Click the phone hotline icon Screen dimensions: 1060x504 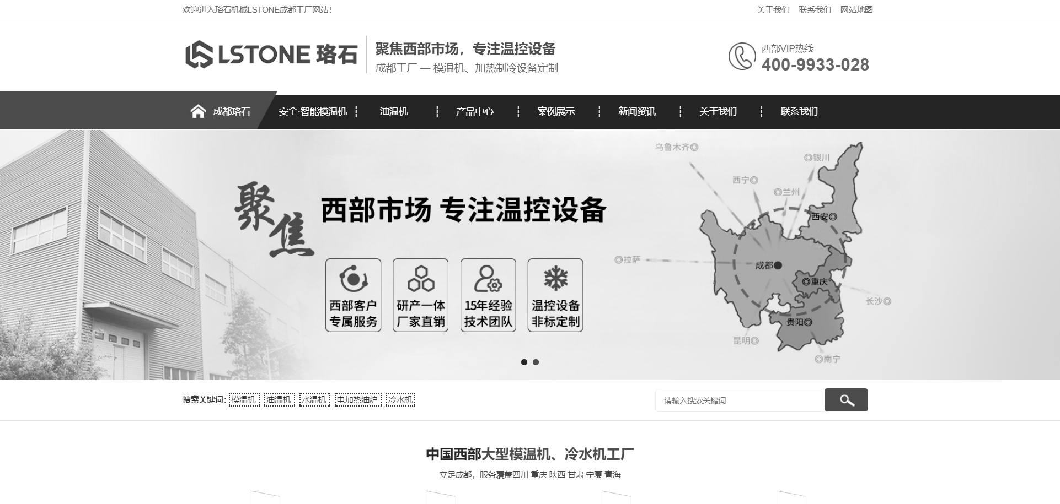[742, 56]
